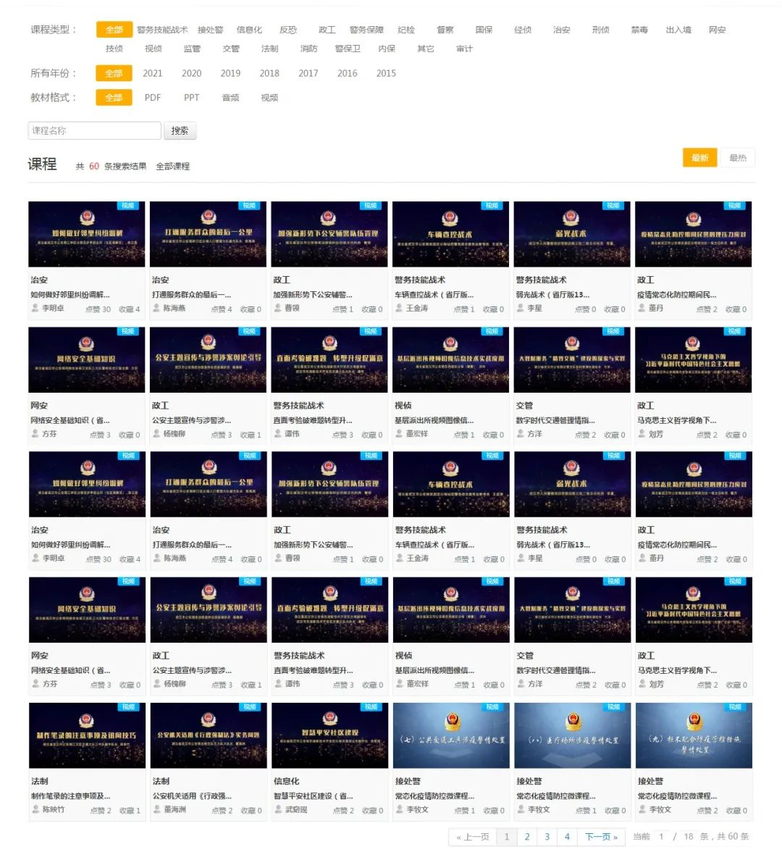Viewport: 782px width, 860px height.
Task: Open the 智慧平安社区建设 video thumbnail
Action: pyautogui.click(x=330, y=735)
